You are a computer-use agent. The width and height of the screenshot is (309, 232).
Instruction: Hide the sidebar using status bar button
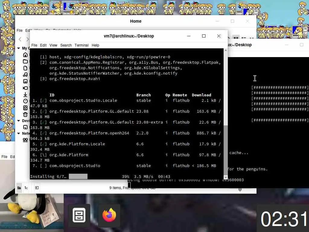pyautogui.click(x=37, y=188)
